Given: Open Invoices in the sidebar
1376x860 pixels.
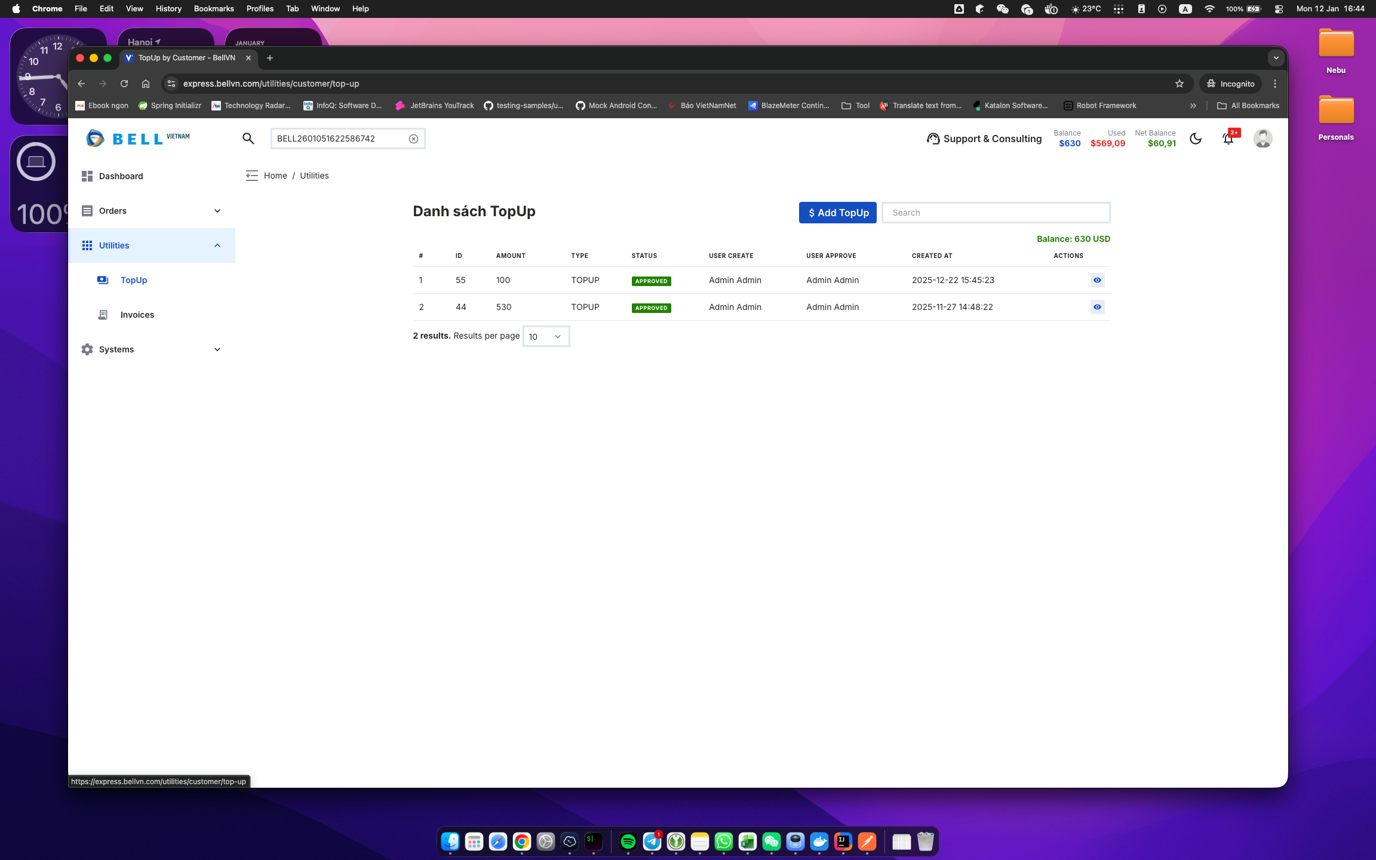Looking at the screenshot, I should click(137, 315).
